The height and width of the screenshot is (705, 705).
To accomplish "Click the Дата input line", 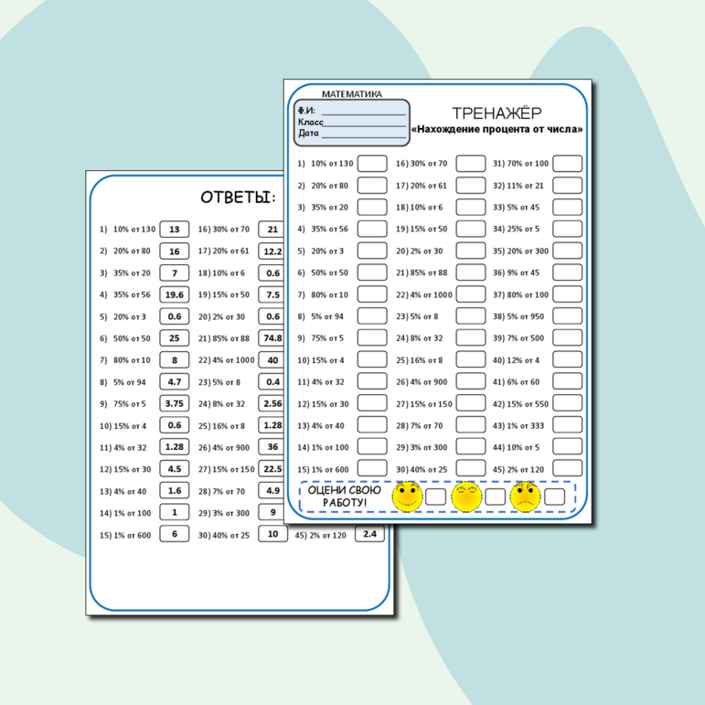I will click(363, 134).
